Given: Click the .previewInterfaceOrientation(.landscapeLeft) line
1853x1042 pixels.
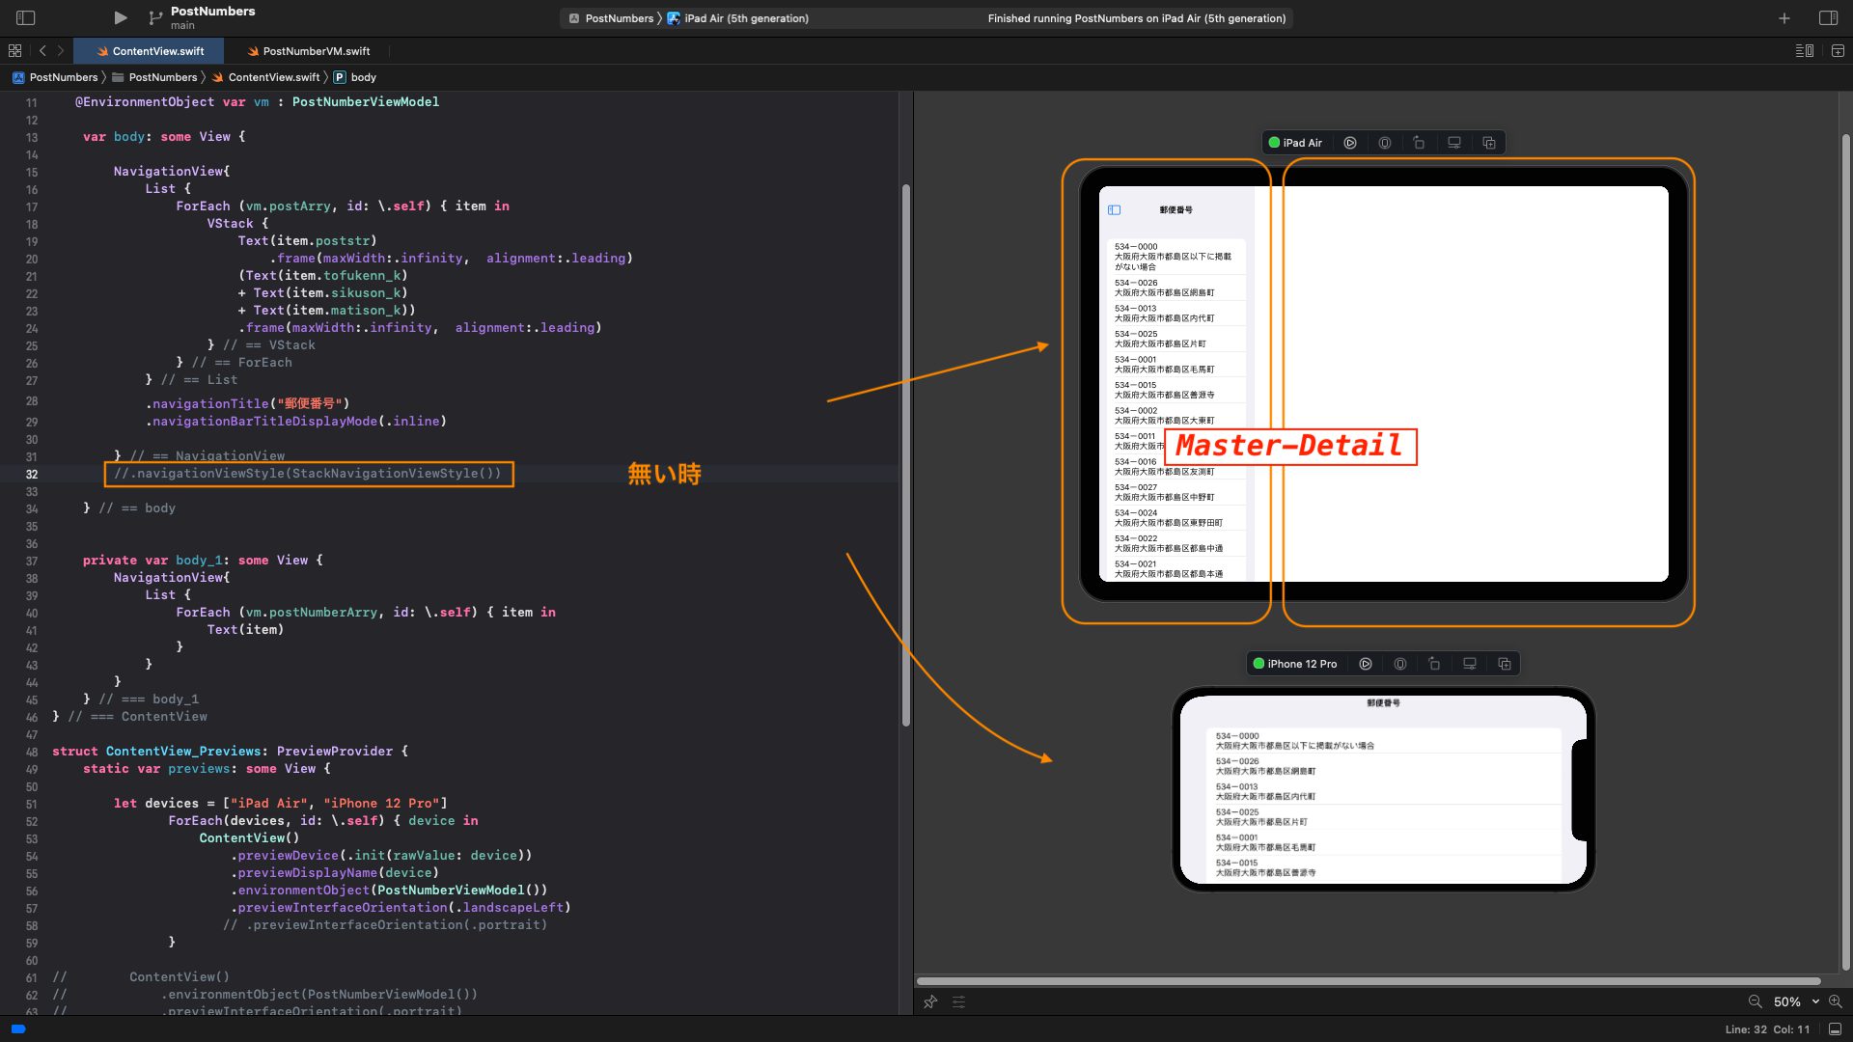Looking at the screenshot, I should point(401,907).
